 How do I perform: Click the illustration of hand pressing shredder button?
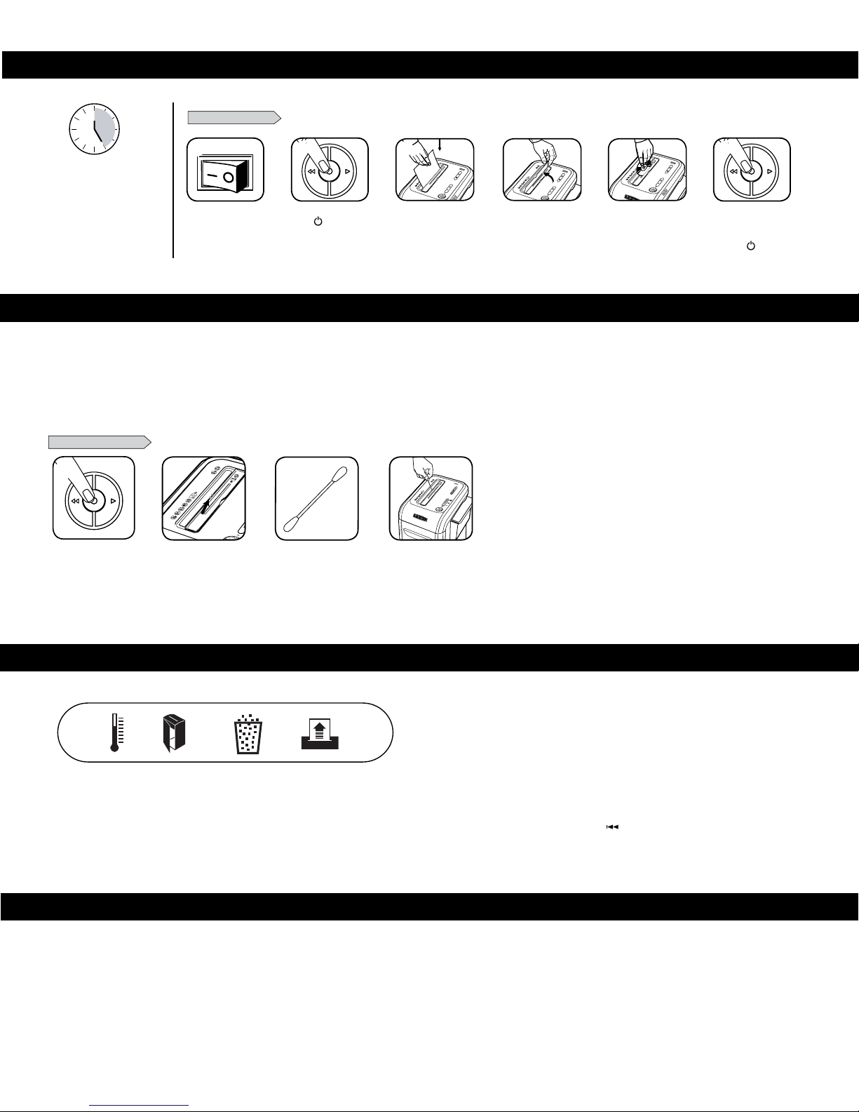pyautogui.click(x=647, y=170)
